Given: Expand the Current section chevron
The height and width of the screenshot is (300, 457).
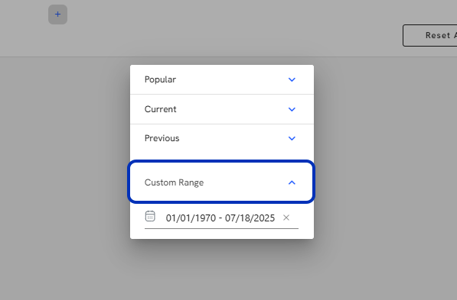Looking at the screenshot, I should 292,109.
